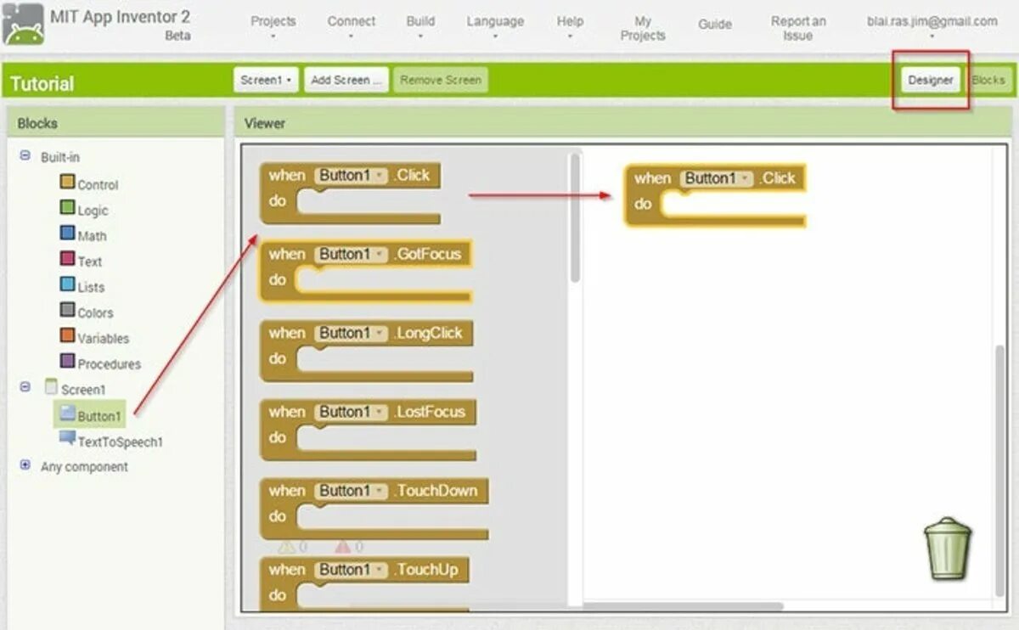Open Button1 dropdown in TouchDown block
The width and height of the screenshot is (1019, 630).
351,491
